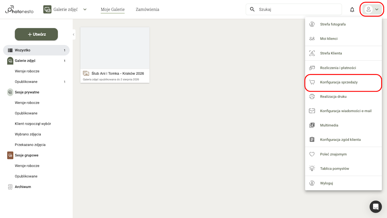Click the heart icon
The image size is (387, 218).
tap(312, 154)
